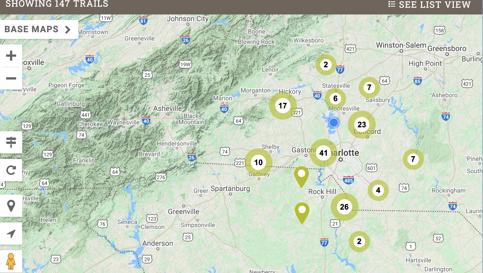Click the Asheville city label
483x273 pixels.
[x=168, y=108]
